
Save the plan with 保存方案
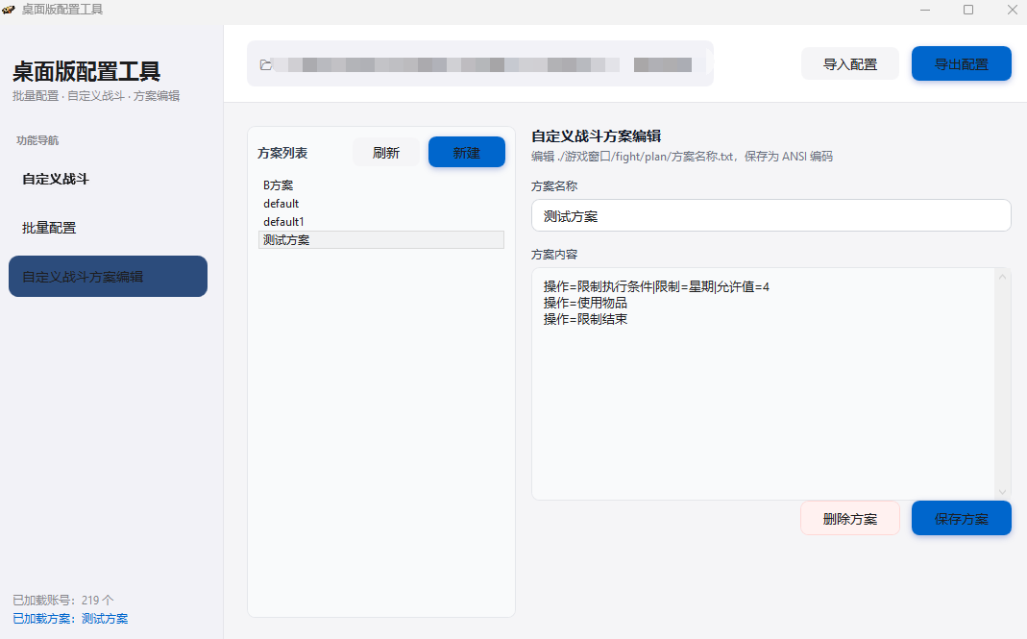[x=961, y=519]
